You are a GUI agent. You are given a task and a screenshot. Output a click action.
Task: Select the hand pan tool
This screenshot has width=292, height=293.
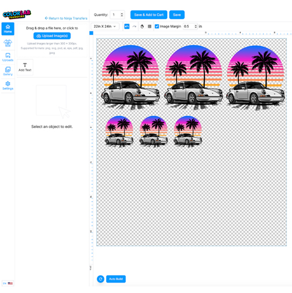pos(142,27)
